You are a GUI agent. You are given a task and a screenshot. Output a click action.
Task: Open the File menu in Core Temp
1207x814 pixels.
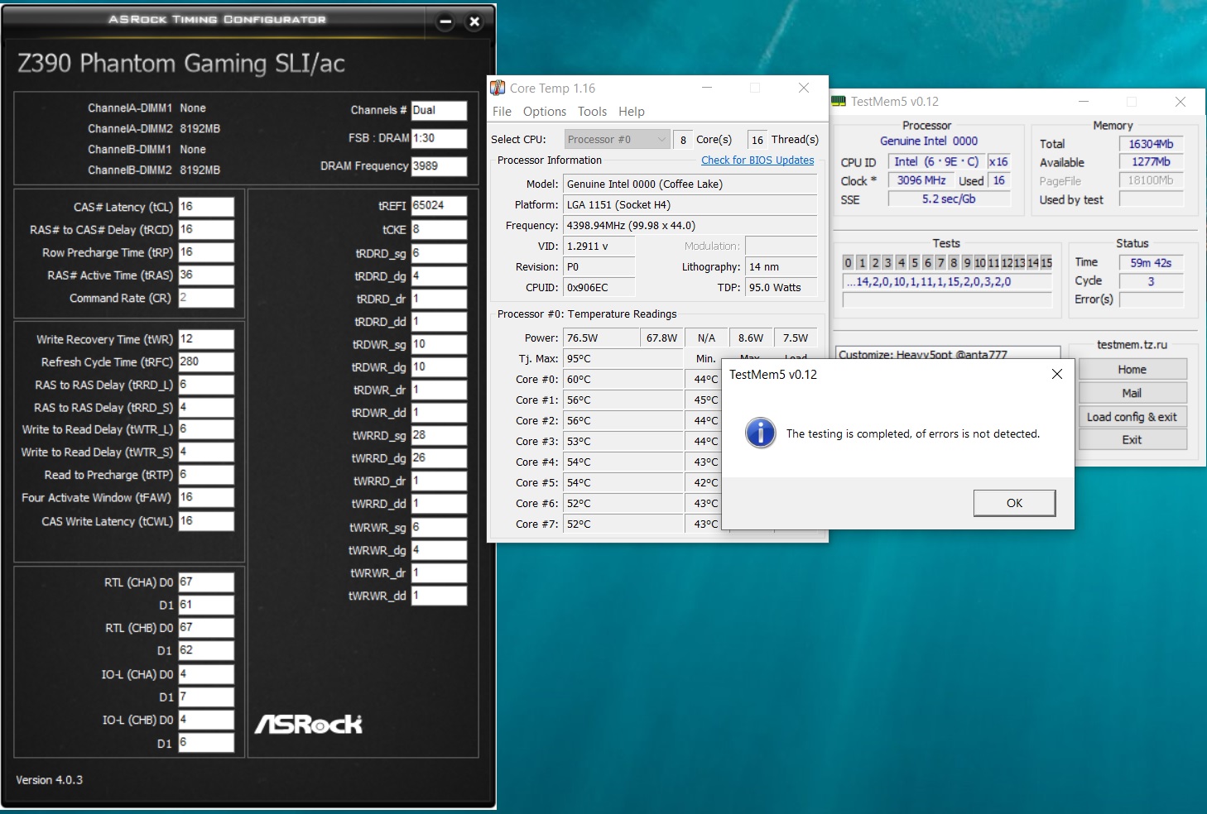(502, 112)
